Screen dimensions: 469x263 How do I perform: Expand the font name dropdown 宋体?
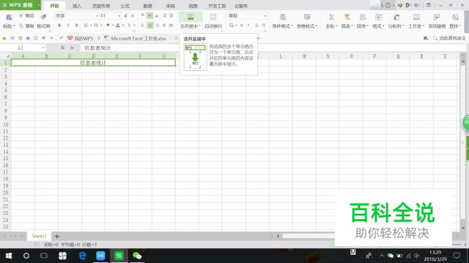click(97, 16)
